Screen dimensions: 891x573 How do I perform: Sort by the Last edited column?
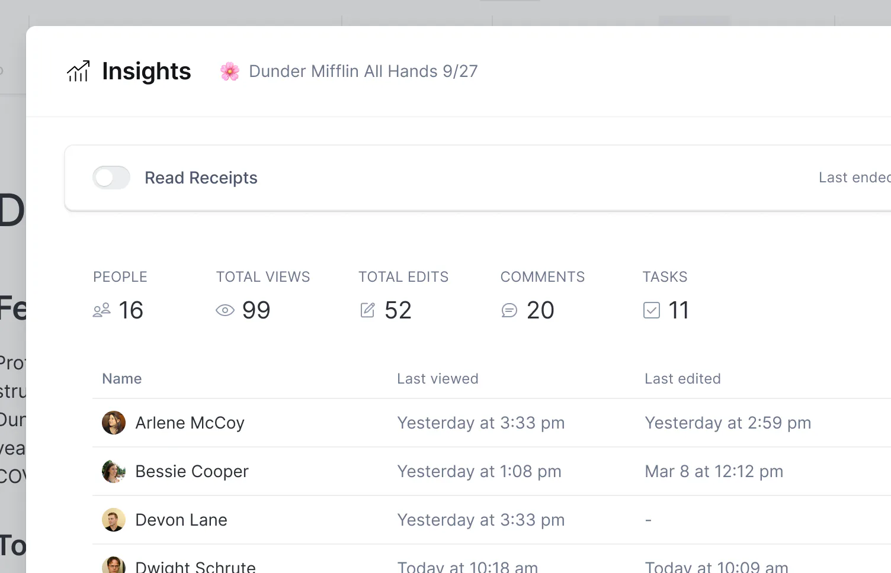click(x=682, y=379)
